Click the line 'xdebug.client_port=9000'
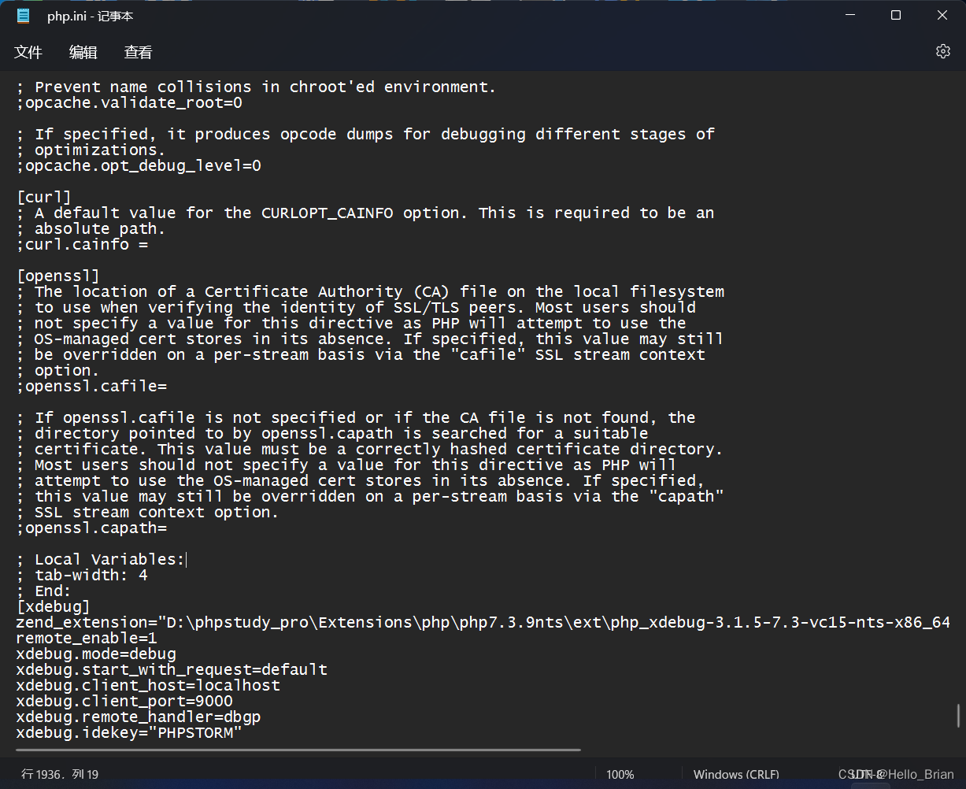This screenshot has width=966, height=789. pos(124,701)
